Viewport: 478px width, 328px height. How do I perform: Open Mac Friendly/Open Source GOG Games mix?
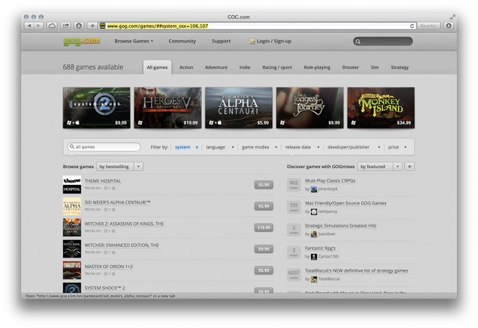[x=345, y=203]
